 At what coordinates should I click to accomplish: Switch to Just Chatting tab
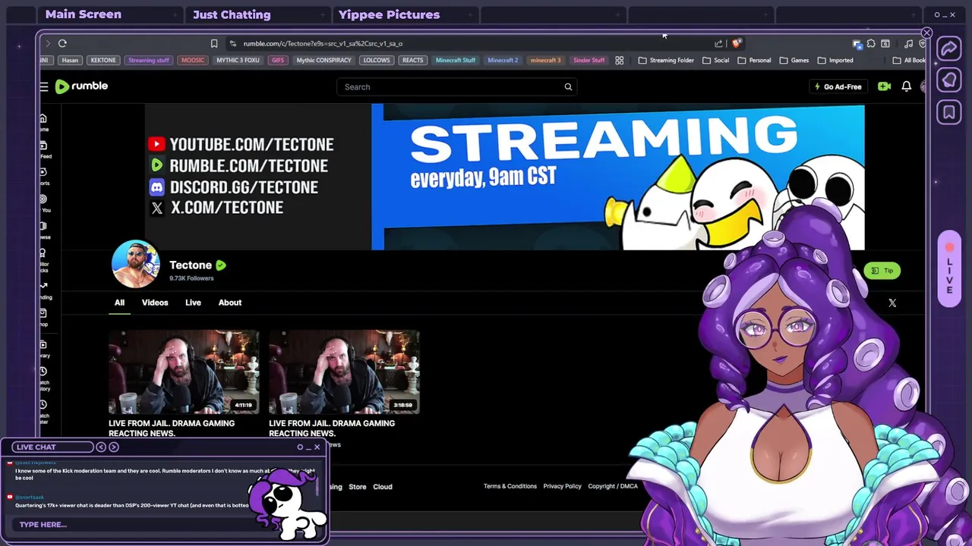232,14
